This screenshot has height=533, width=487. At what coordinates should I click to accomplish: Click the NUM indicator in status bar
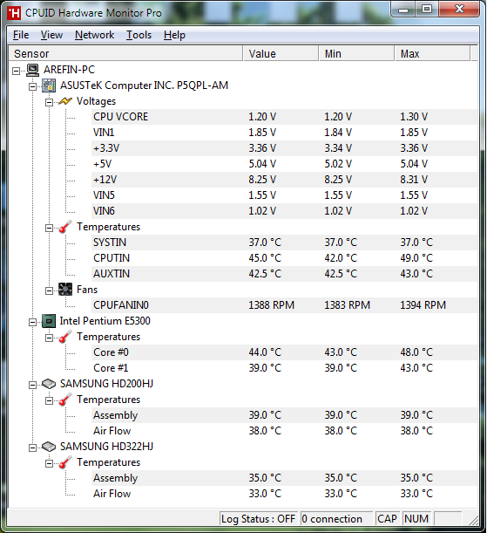[x=416, y=519]
